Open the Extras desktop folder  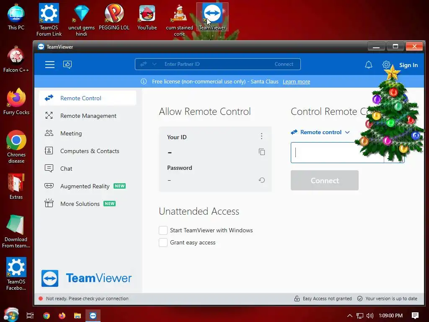pyautogui.click(x=16, y=187)
